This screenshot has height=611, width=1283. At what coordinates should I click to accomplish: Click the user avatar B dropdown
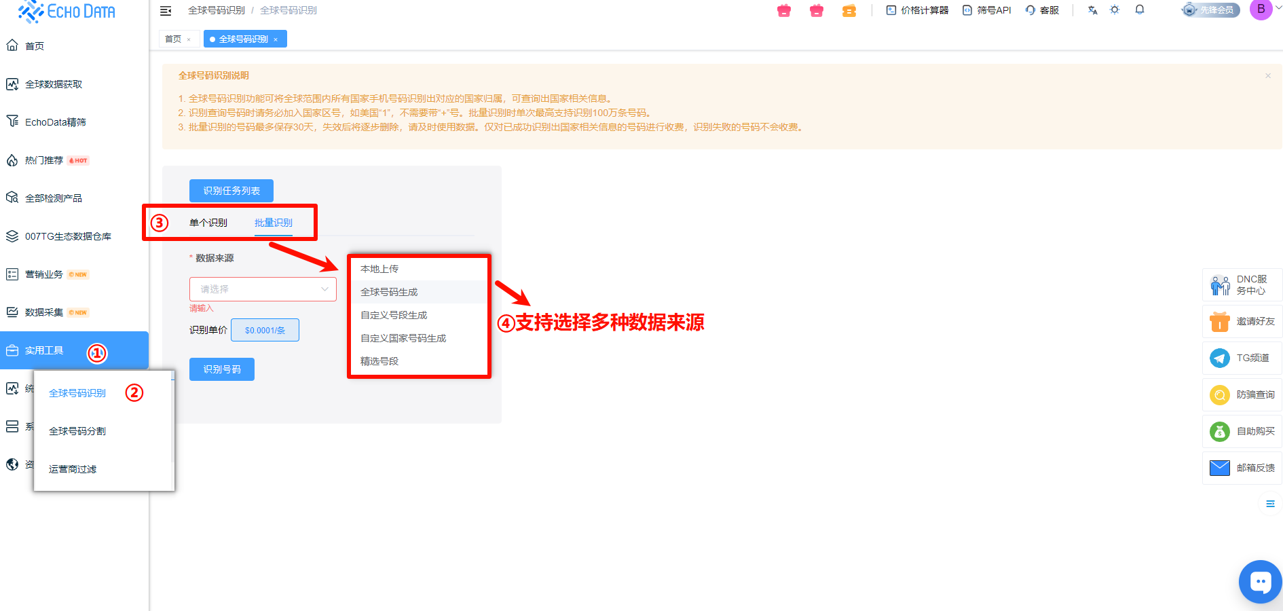click(1262, 10)
